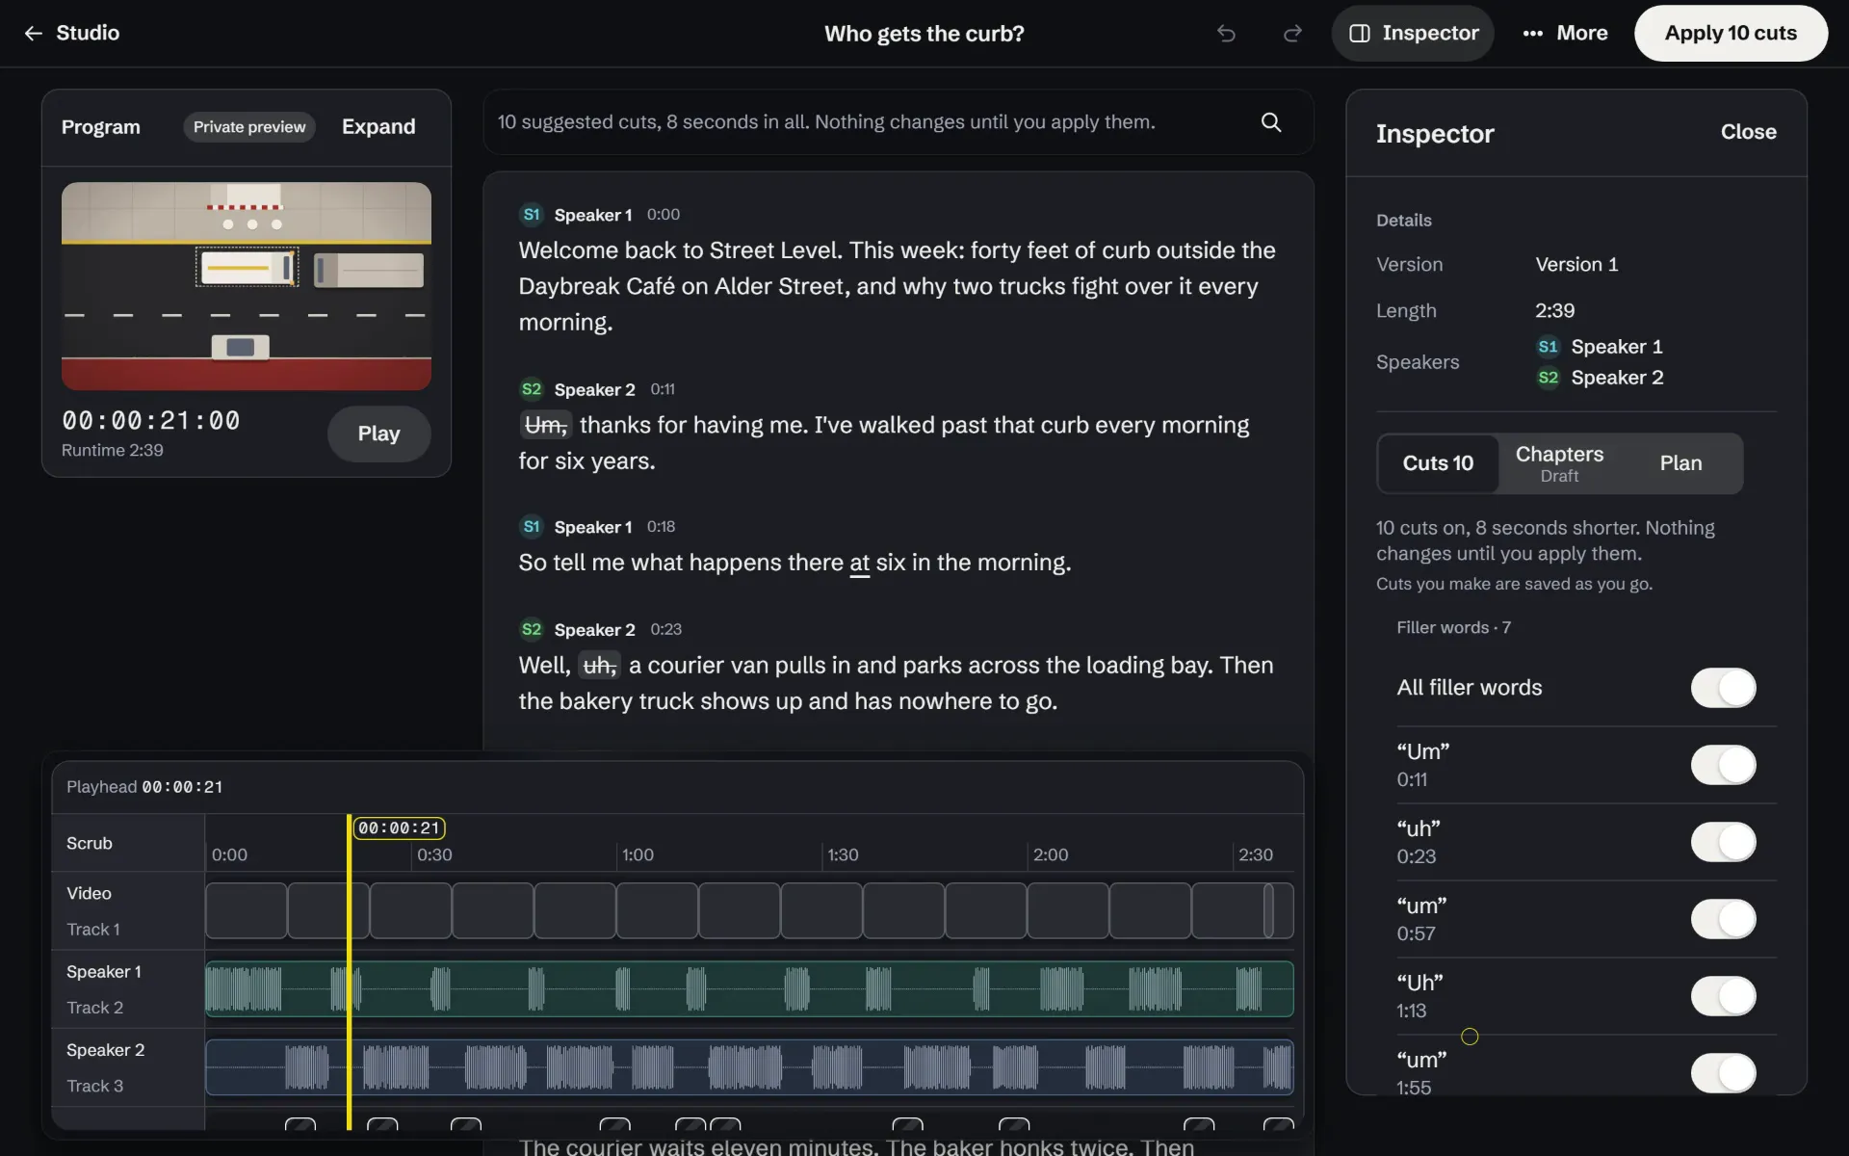Screen dimensions: 1849x1156
Task: Open the Chapters Draft tab
Action: (x=1559, y=463)
